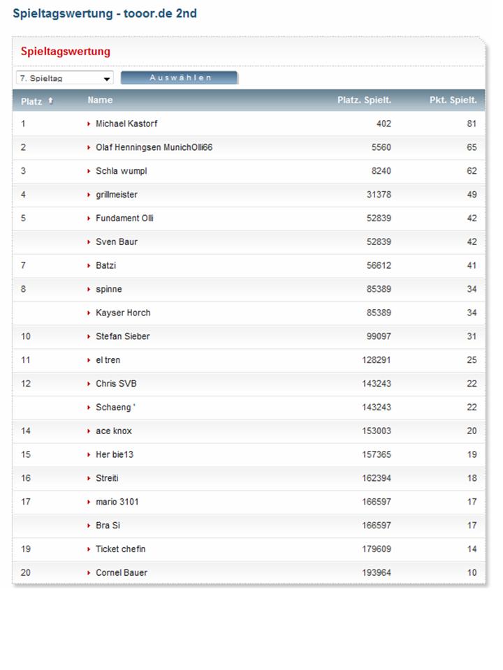Viewport: 503px width, 670px height.
Task: Click the Pkt. Spielt. column header
Action: 453,100
